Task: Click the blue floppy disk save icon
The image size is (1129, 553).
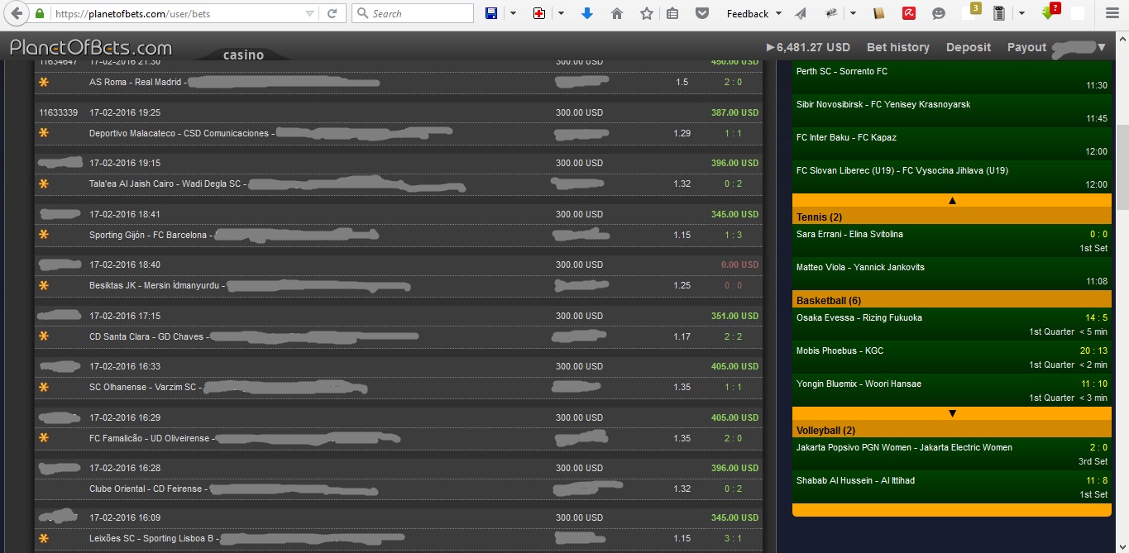Action: (491, 13)
